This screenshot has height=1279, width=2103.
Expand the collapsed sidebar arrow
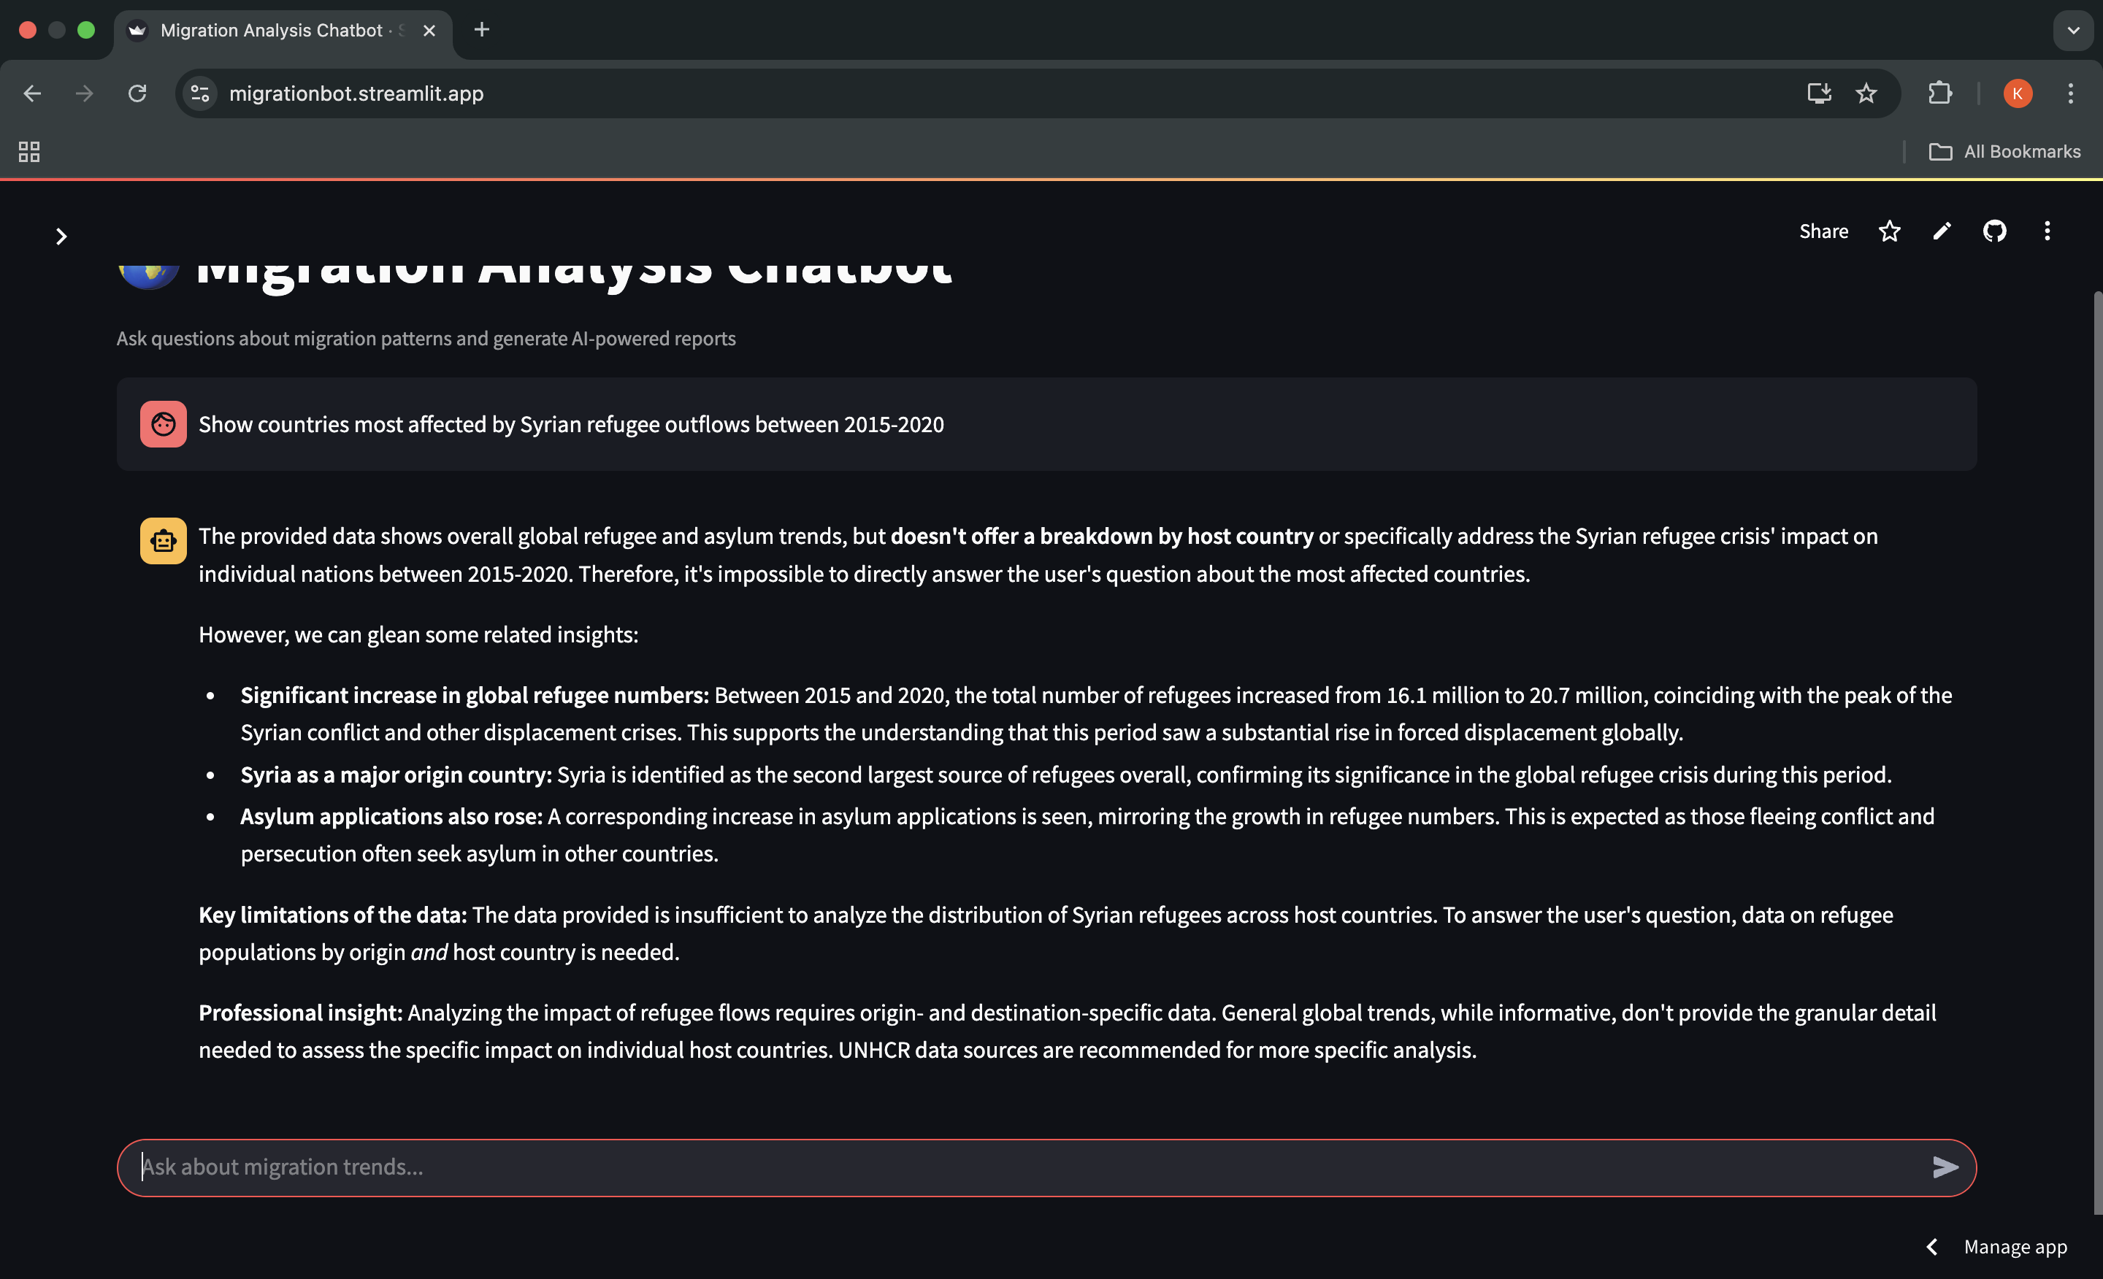coord(61,237)
